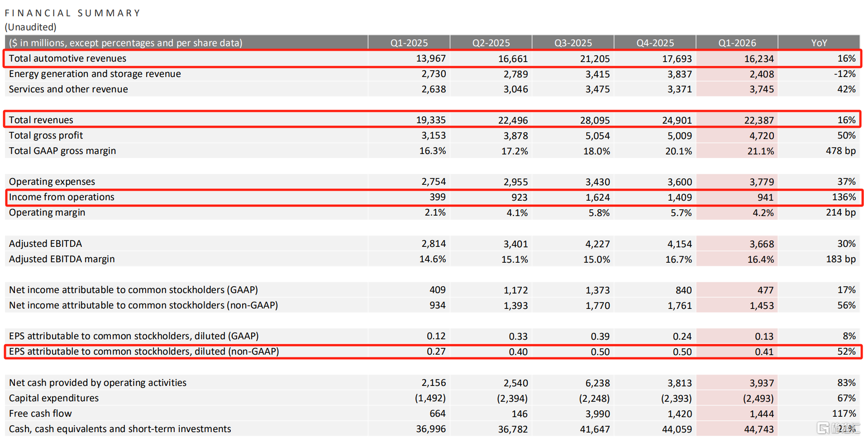The image size is (864, 438).
Task: Select the Q2-2025 column header
Action: [x=491, y=43]
